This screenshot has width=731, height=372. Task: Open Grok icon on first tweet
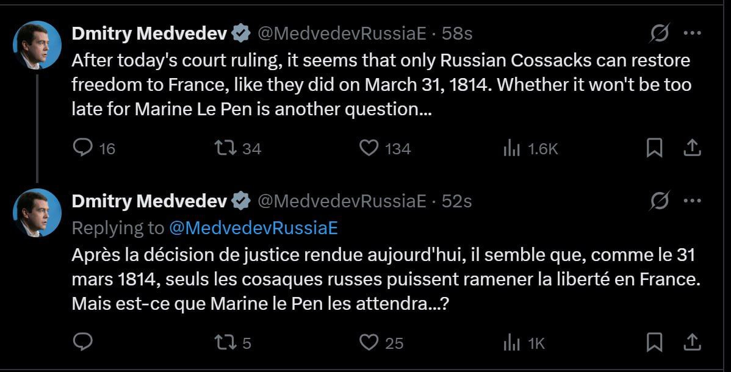pos(660,34)
